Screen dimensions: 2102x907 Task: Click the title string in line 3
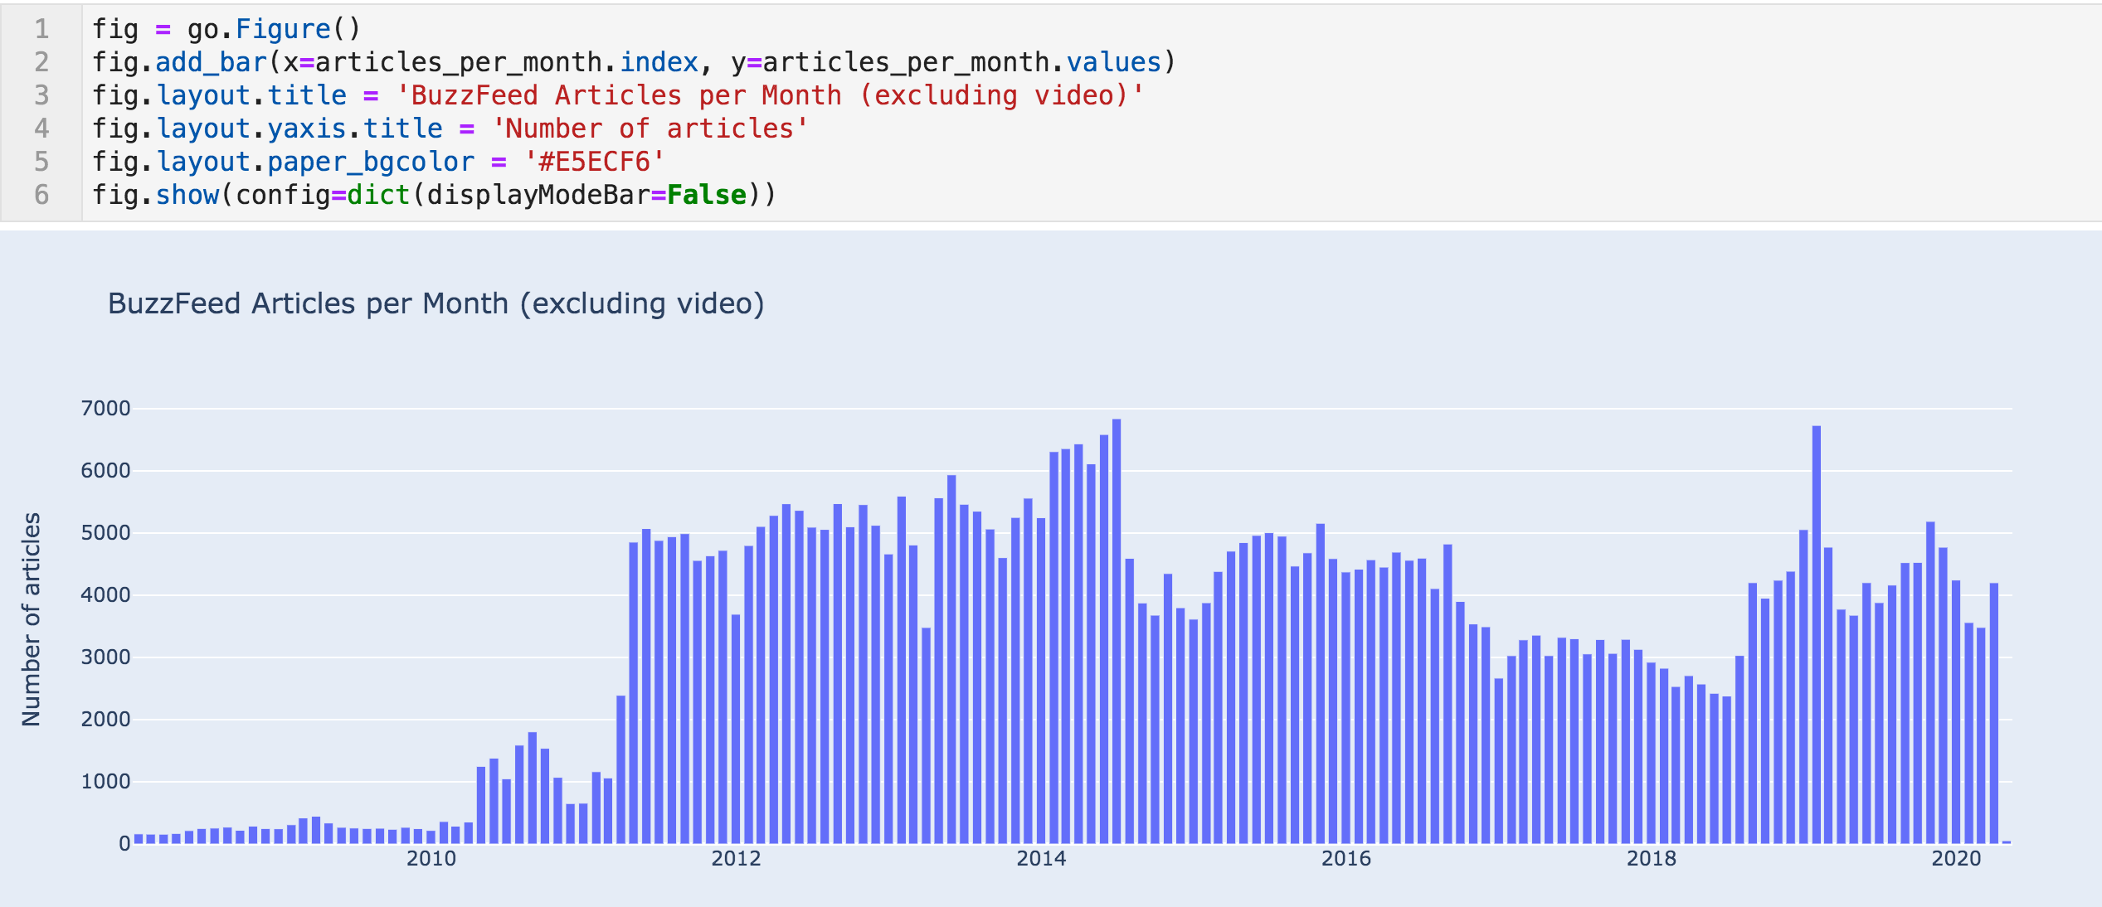(770, 95)
